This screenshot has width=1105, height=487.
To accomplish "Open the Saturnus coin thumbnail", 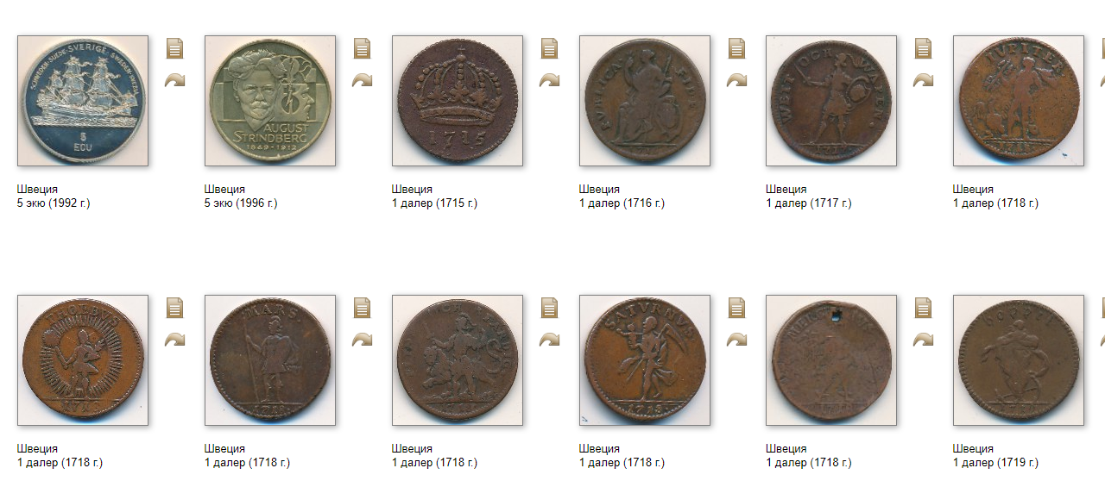I will coord(645,360).
